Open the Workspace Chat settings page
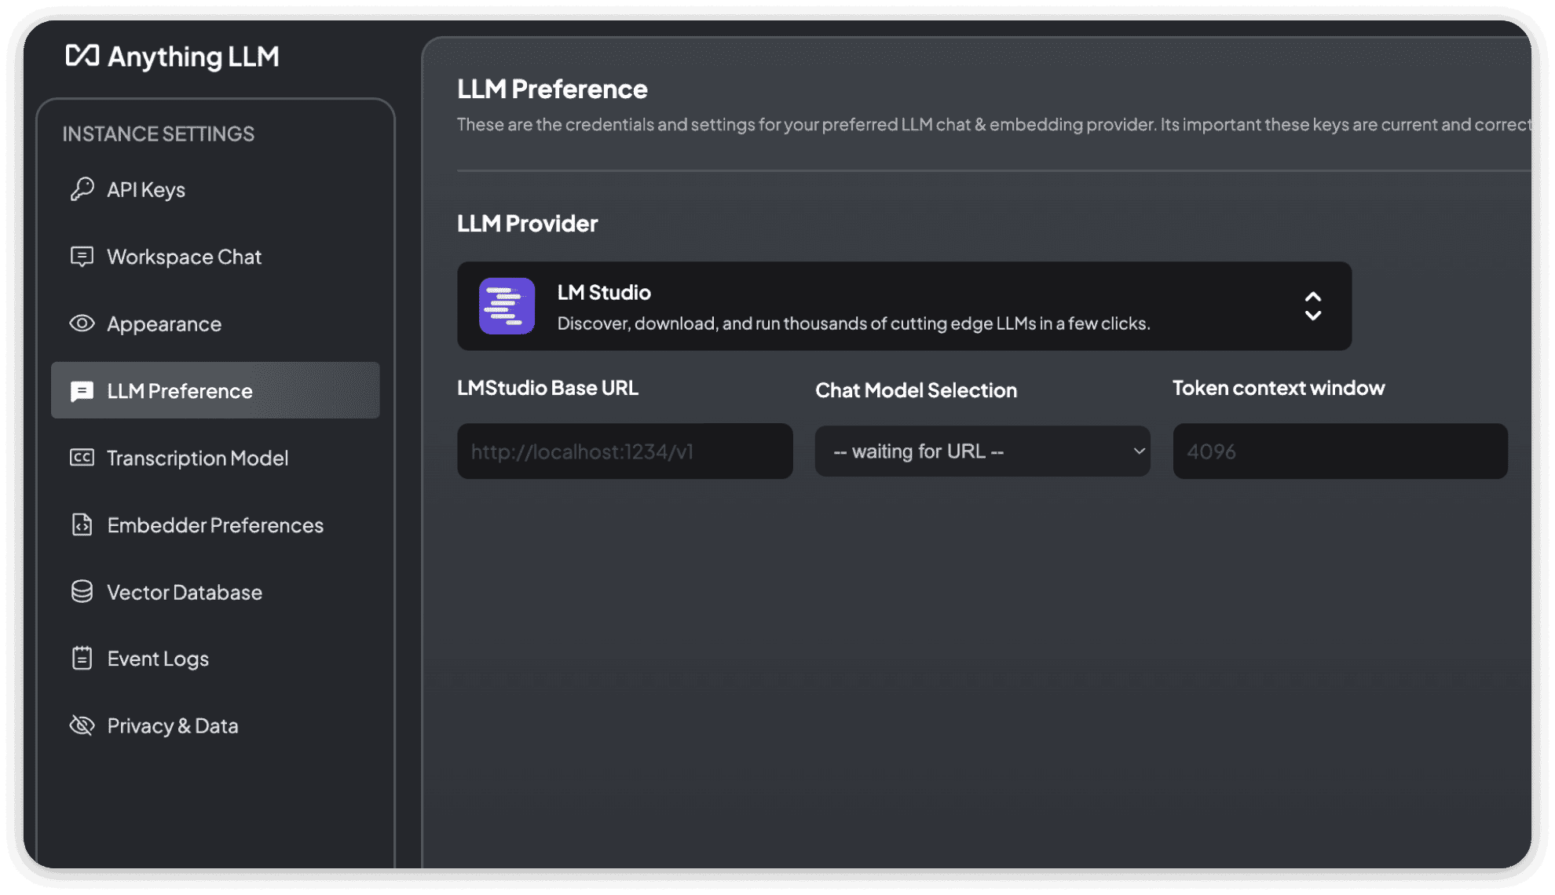 tap(184, 257)
